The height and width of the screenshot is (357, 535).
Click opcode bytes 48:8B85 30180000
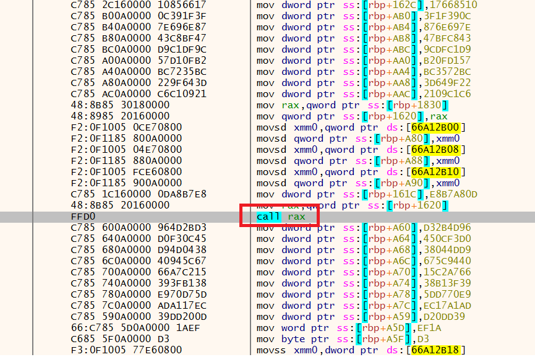coord(120,105)
